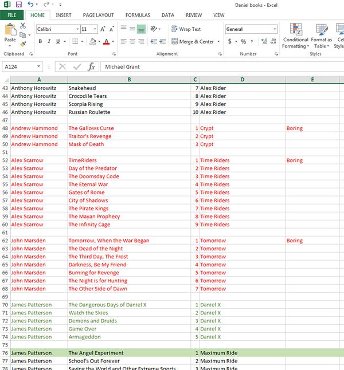Save the workbook using the floppy disk icon
Viewport: 344px width, 370px height.
[18, 5]
